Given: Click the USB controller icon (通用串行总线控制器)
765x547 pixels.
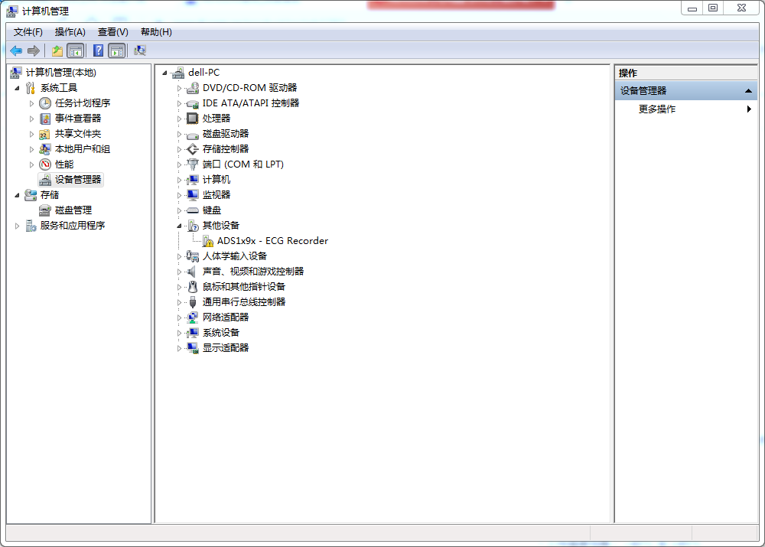Looking at the screenshot, I should coord(193,302).
